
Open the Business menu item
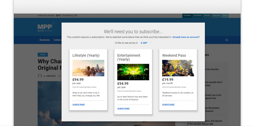coord(44,40)
